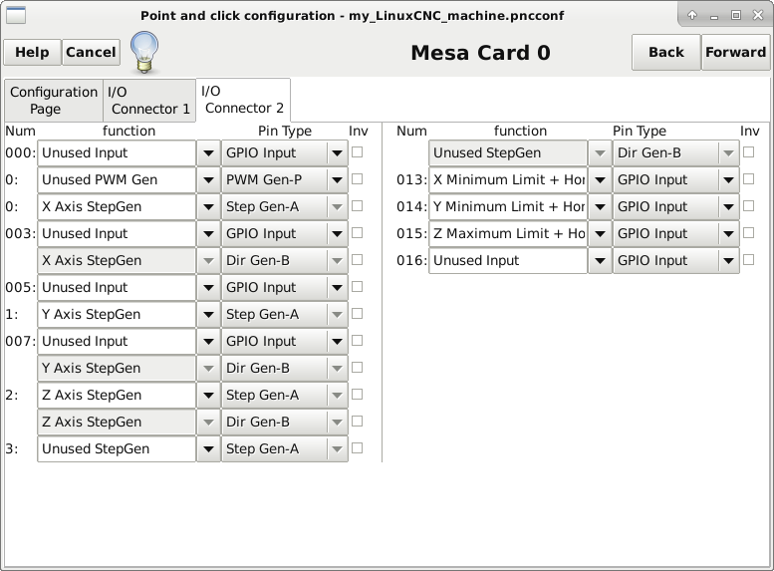Expand Z Maximum Limit function dropdown
This screenshot has width=774, height=571.
[x=600, y=233]
